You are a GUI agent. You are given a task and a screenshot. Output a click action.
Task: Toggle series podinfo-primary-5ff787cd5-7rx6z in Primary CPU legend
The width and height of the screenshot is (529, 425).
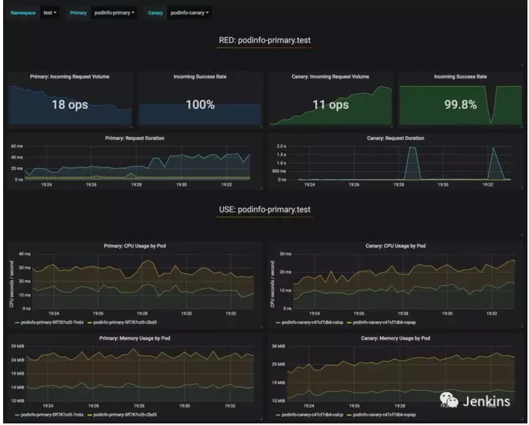click(52, 322)
